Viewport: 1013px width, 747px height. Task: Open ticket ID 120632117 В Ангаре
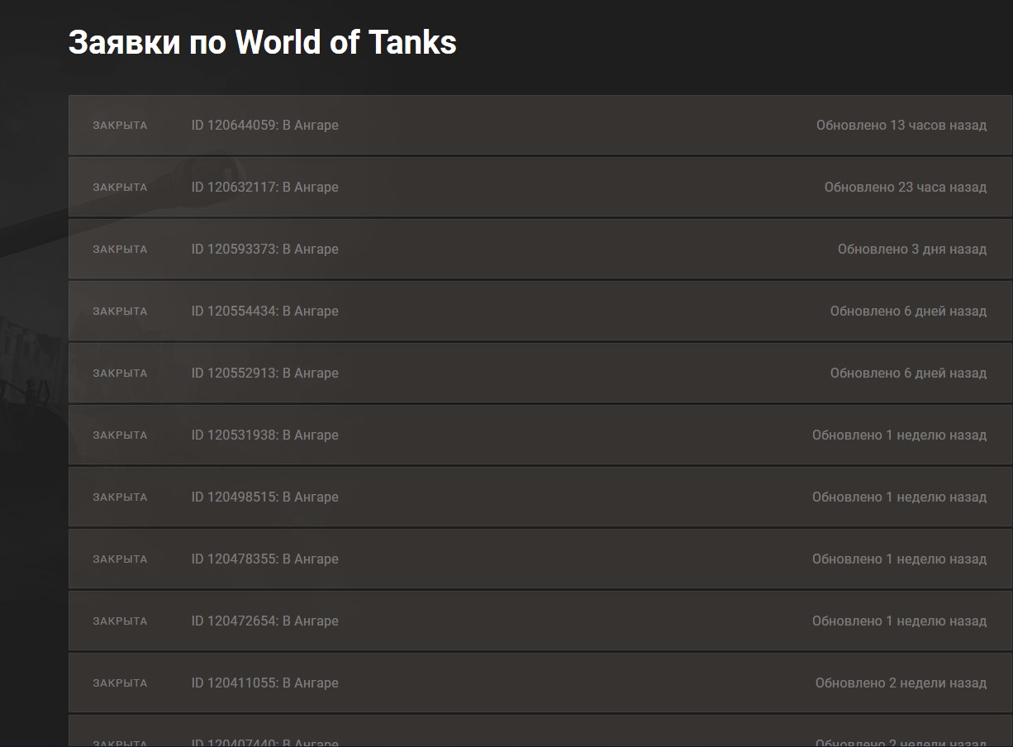coord(264,188)
